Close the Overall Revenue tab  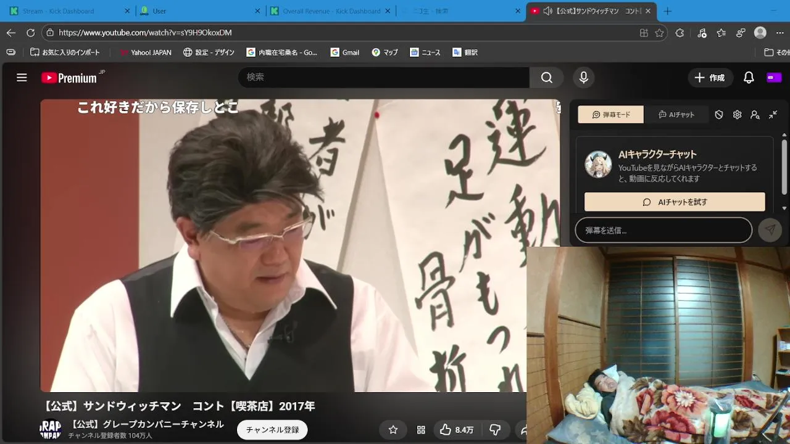(388, 11)
